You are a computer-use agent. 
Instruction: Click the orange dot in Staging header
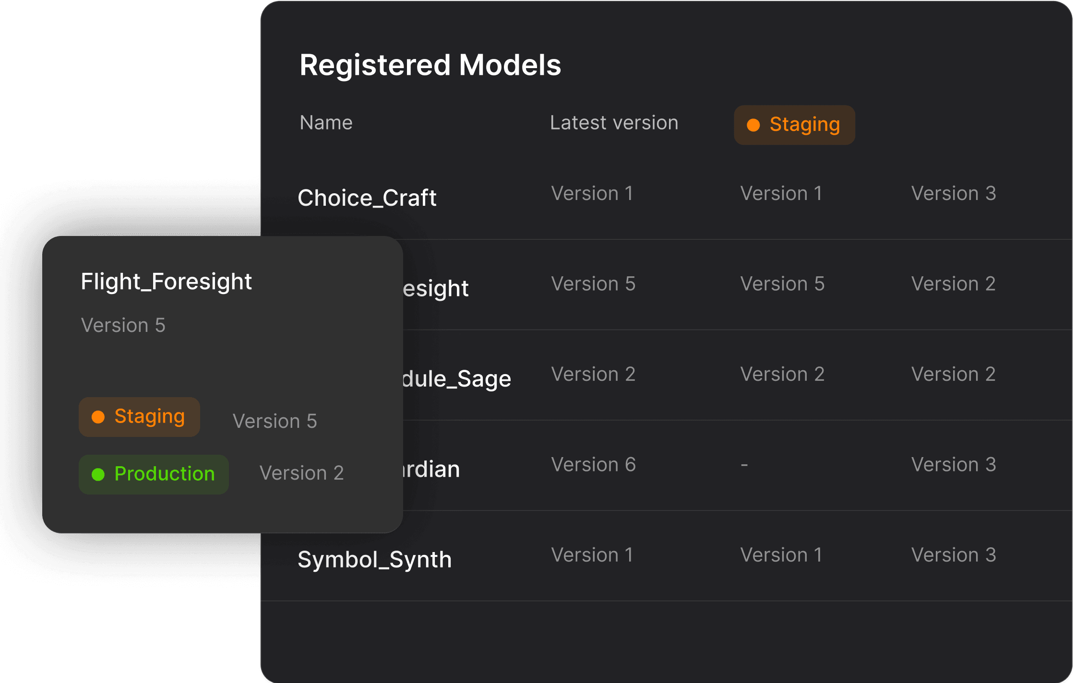(x=753, y=125)
